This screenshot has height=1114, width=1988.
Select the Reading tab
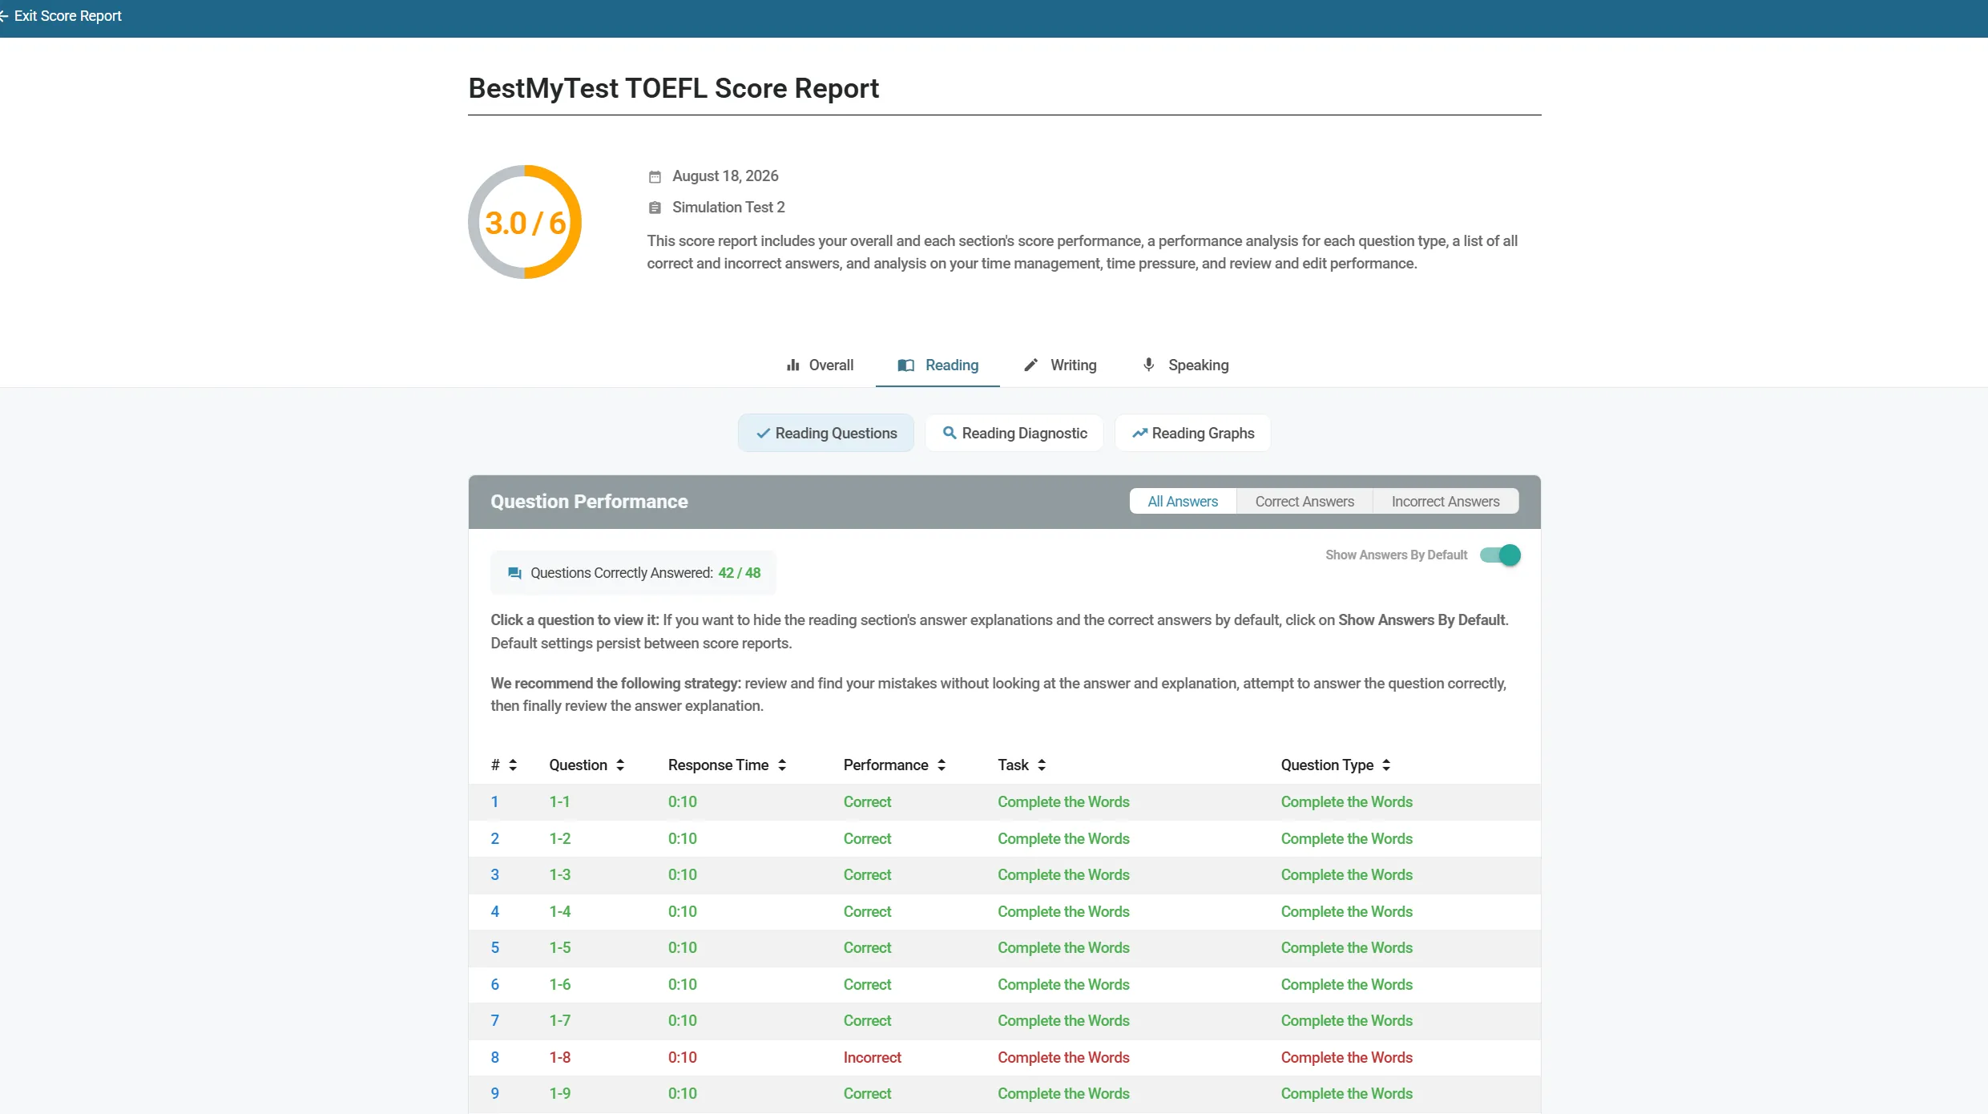pyautogui.click(x=938, y=365)
